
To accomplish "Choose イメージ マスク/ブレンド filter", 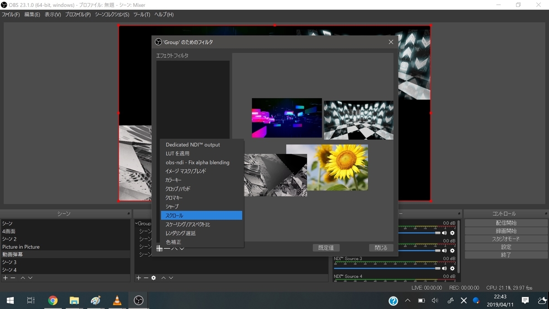I will [x=201, y=171].
